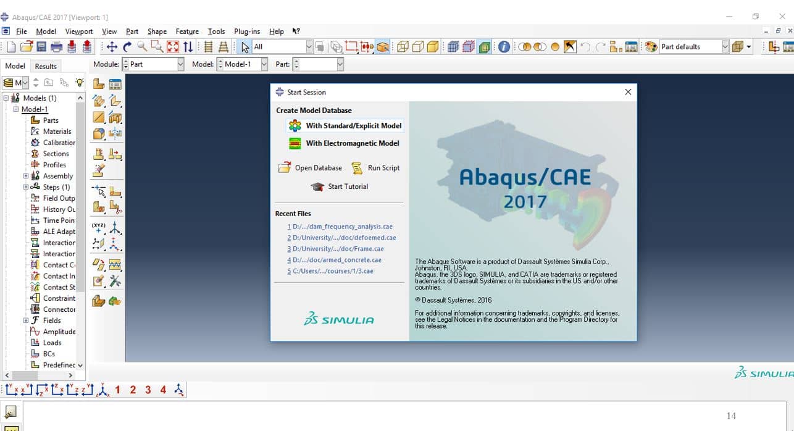
Task: Select Materials in the model tree
Action: pos(57,132)
